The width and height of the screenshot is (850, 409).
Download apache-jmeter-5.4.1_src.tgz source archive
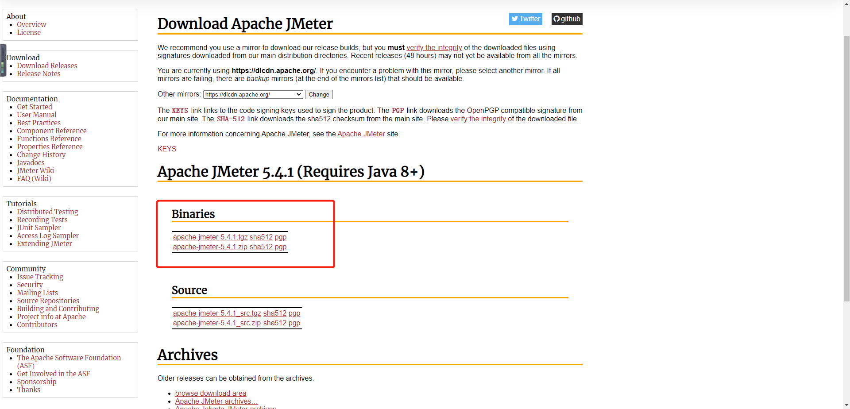coord(216,313)
